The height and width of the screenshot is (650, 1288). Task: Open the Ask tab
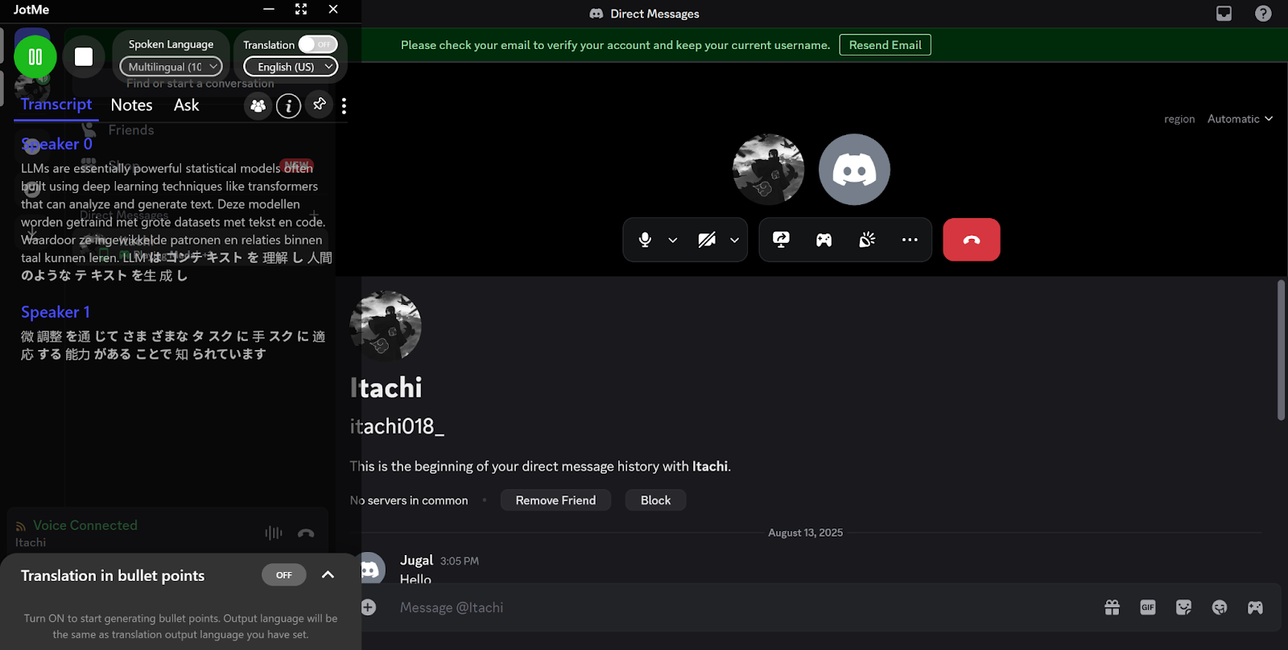[186, 105]
